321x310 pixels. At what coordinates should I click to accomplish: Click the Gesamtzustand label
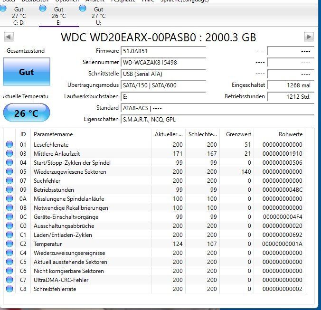point(26,50)
